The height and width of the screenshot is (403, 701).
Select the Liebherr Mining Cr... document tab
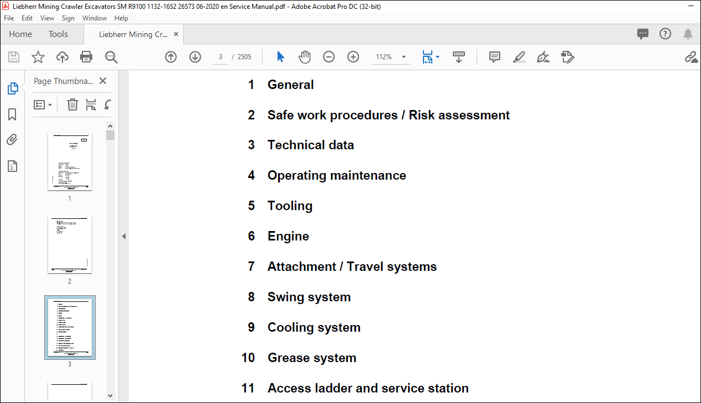click(x=133, y=34)
